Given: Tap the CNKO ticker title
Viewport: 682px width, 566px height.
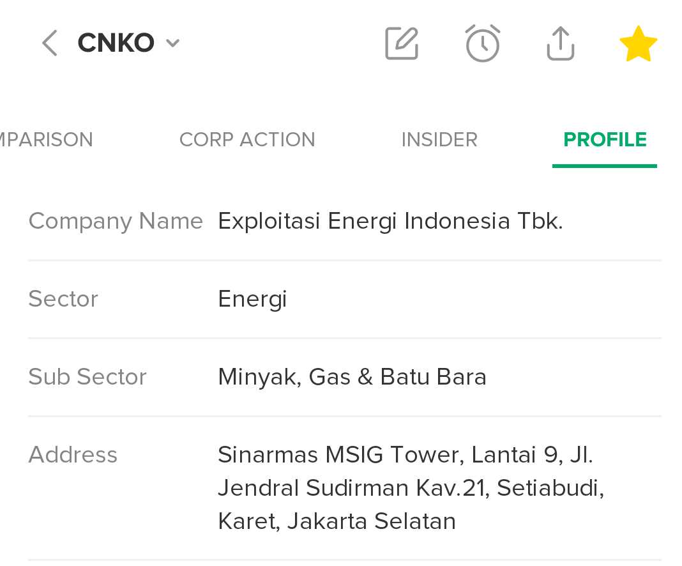Looking at the screenshot, I should (116, 43).
